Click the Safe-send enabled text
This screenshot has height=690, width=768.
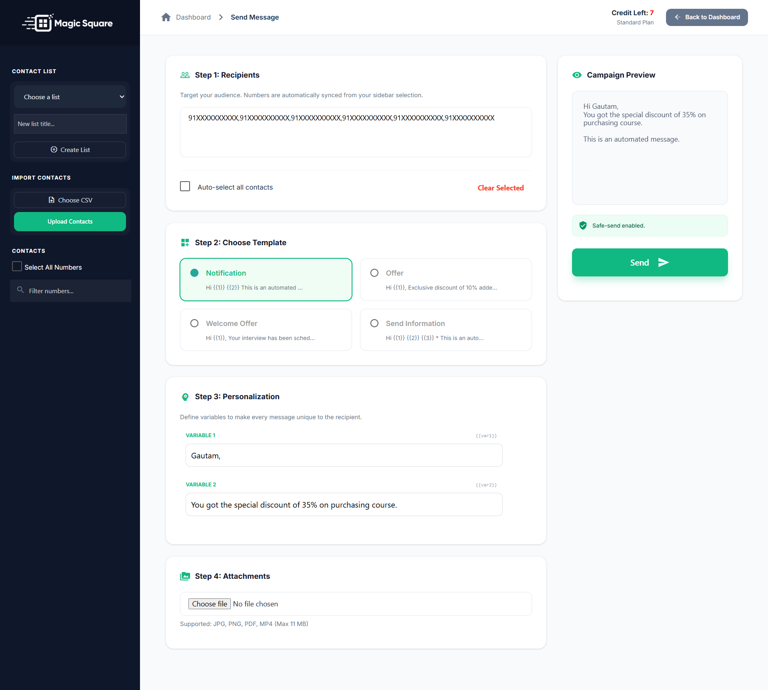tap(618, 226)
